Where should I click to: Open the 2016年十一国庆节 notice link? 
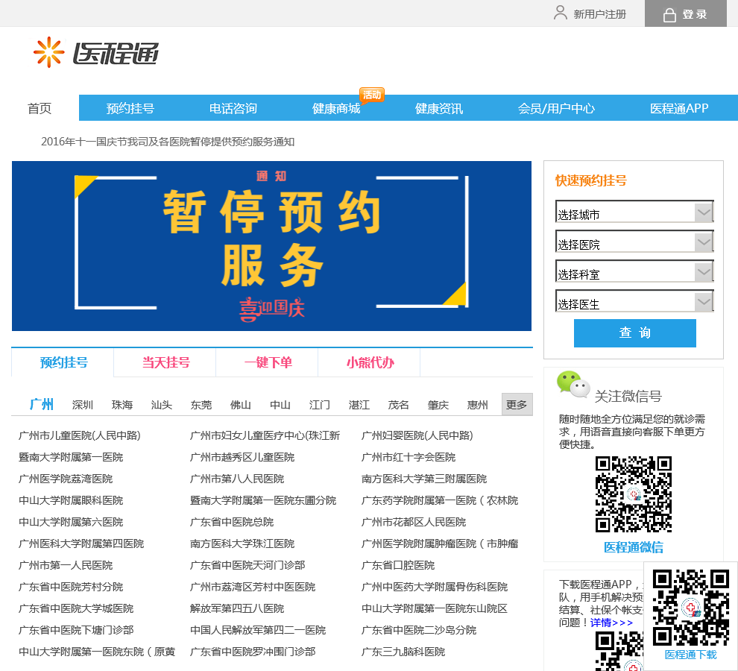click(168, 142)
